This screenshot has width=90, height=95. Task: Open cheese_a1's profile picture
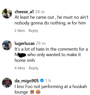(7, 13)
